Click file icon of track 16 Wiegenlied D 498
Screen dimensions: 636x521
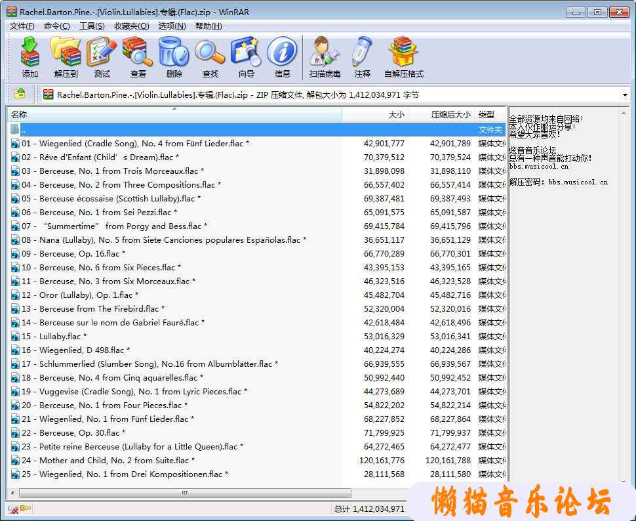pos(15,350)
